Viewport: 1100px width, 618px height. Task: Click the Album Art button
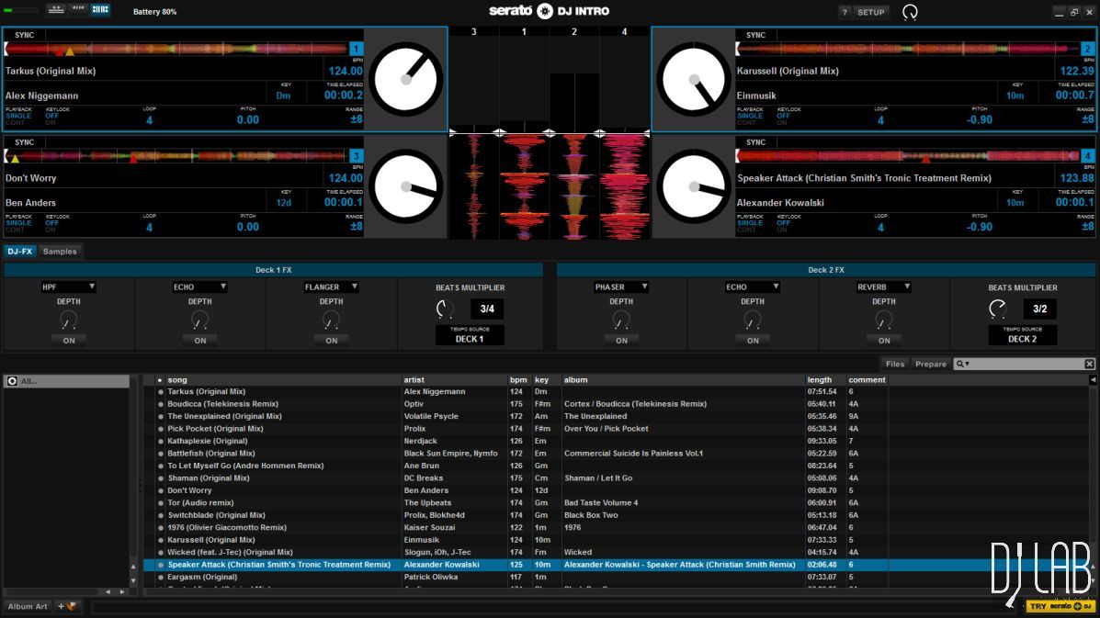[x=28, y=606]
